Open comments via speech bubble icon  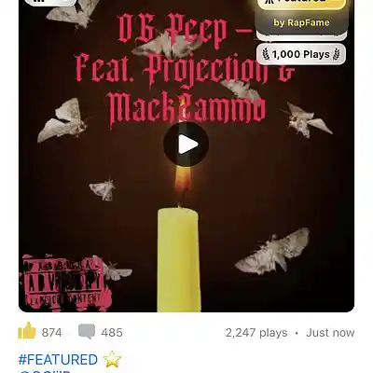point(87,331)
